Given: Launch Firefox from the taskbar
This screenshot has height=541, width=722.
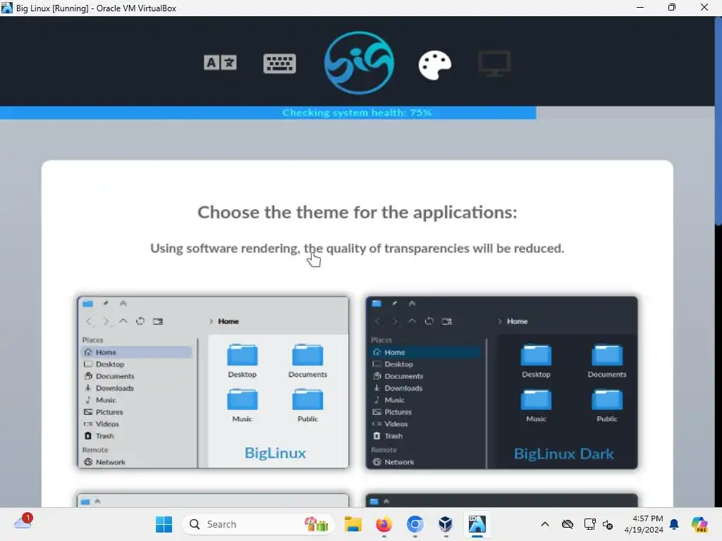Looking at the screenshot, I should pos(384,524).
